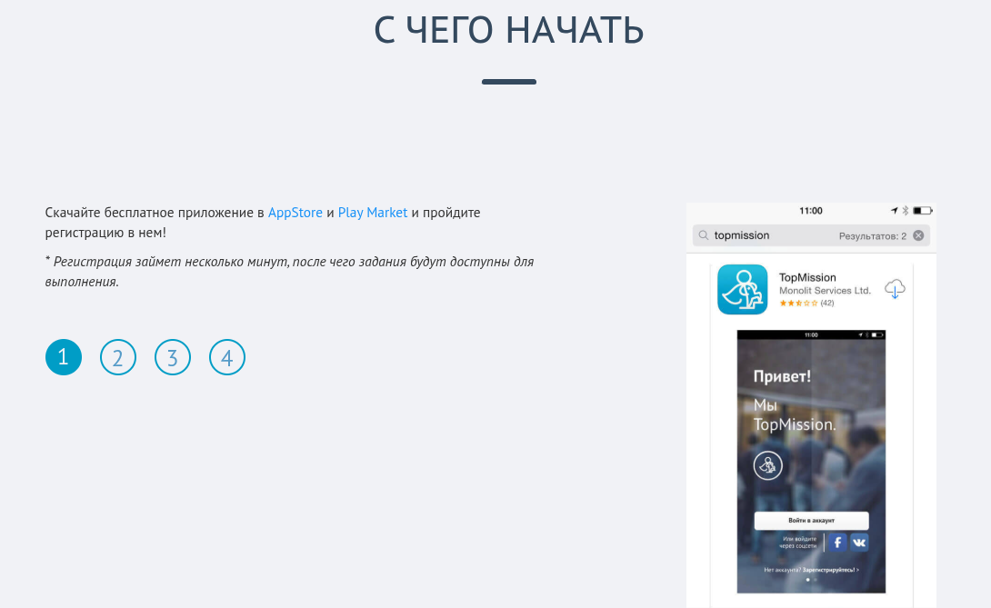991x608 pixels.
Task: Click the clear search X icon
Action: click(x=918, y=235)
